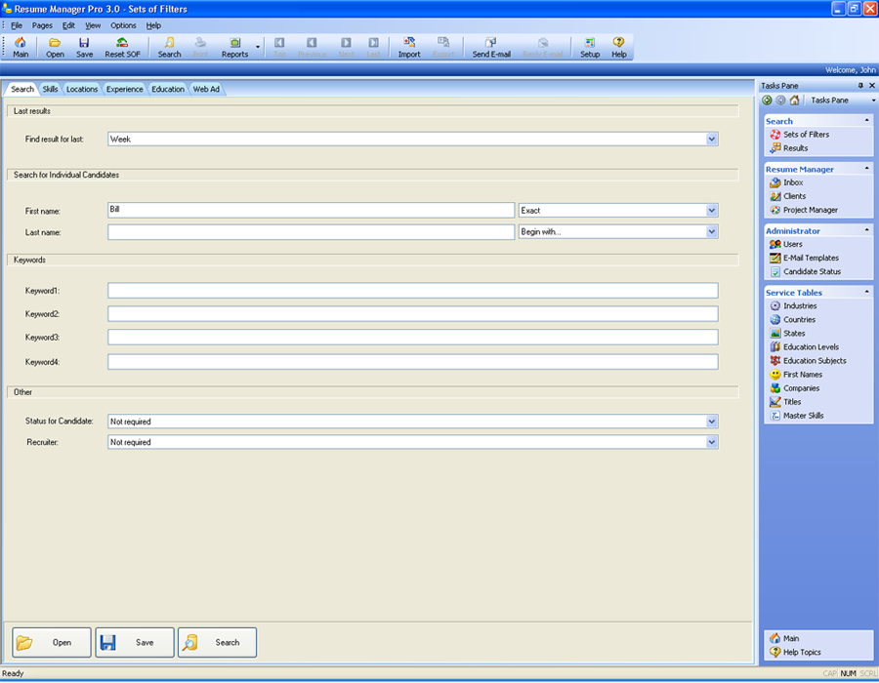Click the tasks pane home icon
The image size is (879, 683).
coord(794,100)
